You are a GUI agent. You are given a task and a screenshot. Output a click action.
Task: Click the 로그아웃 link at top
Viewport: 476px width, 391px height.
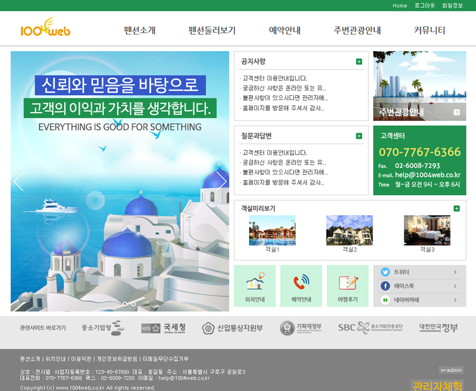(425, 5)
